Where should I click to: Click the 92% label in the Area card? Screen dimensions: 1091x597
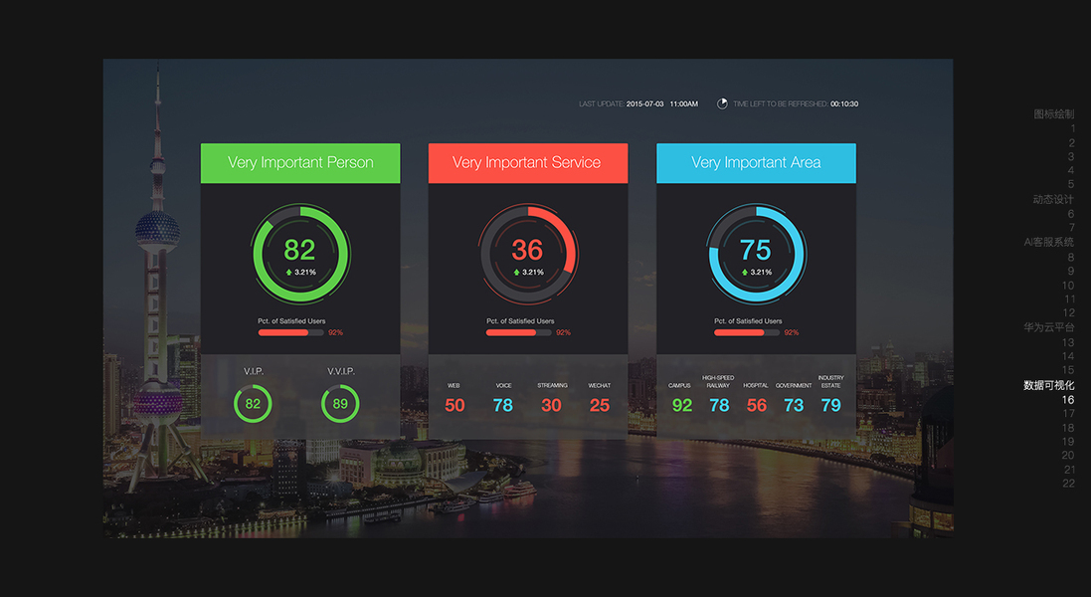[791, 332]
